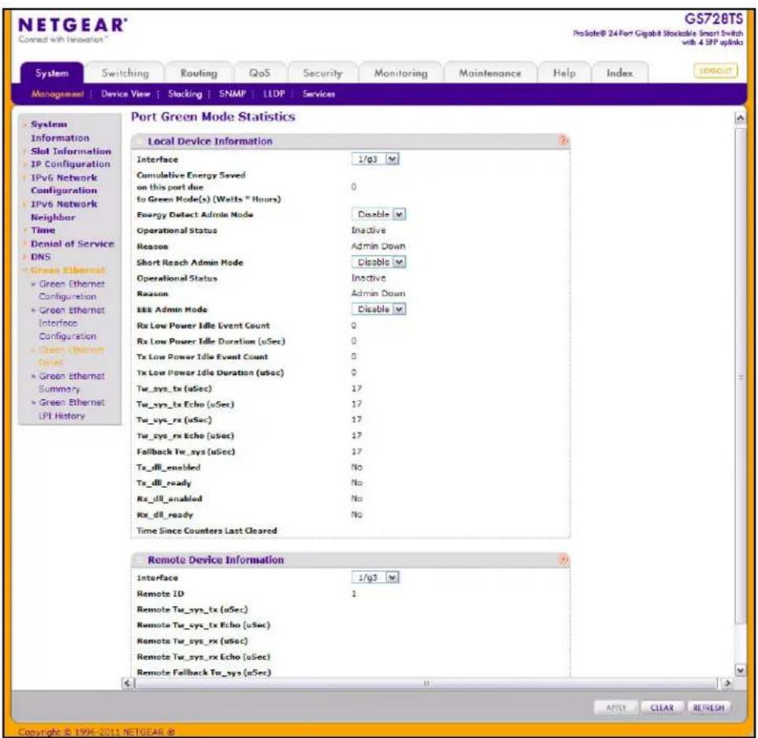Open the Routing tab
The height and width of the screenshot is (738, 758).
[x=199, y=73]
